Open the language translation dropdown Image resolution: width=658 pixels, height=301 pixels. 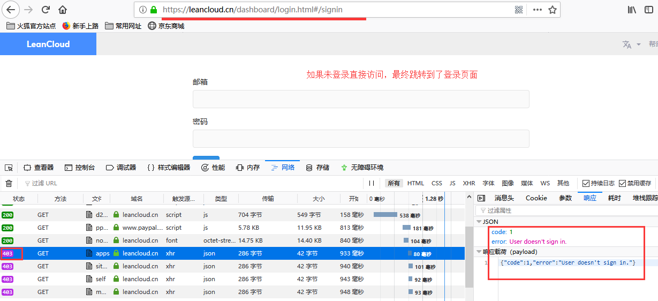pyautogui.click(x=632, y=44)
